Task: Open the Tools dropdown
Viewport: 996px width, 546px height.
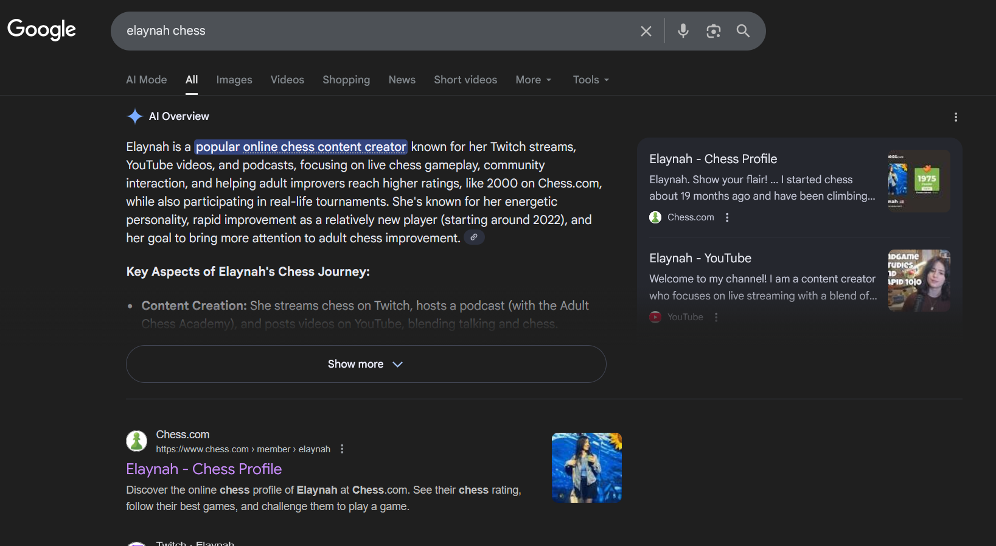Action: [x=590, y=80]
